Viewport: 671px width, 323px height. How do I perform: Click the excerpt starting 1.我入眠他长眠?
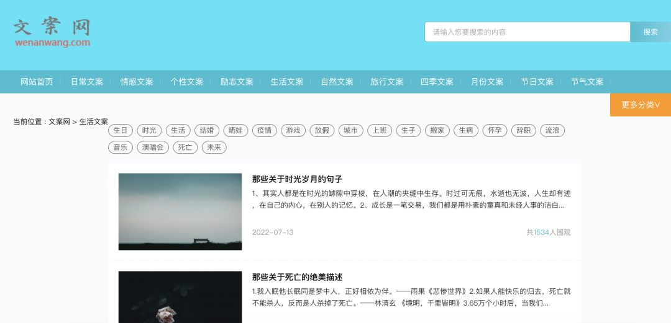(x=411, y=298)
